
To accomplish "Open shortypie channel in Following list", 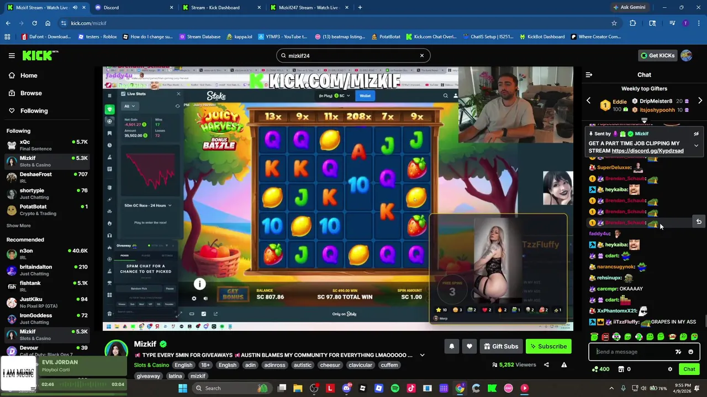I will [x=47, y=194].
